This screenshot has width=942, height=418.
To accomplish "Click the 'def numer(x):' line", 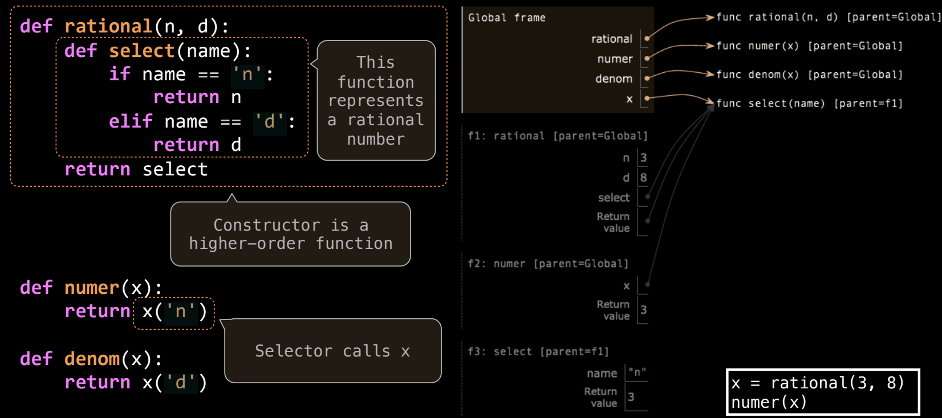I will [x=91, y=288].
